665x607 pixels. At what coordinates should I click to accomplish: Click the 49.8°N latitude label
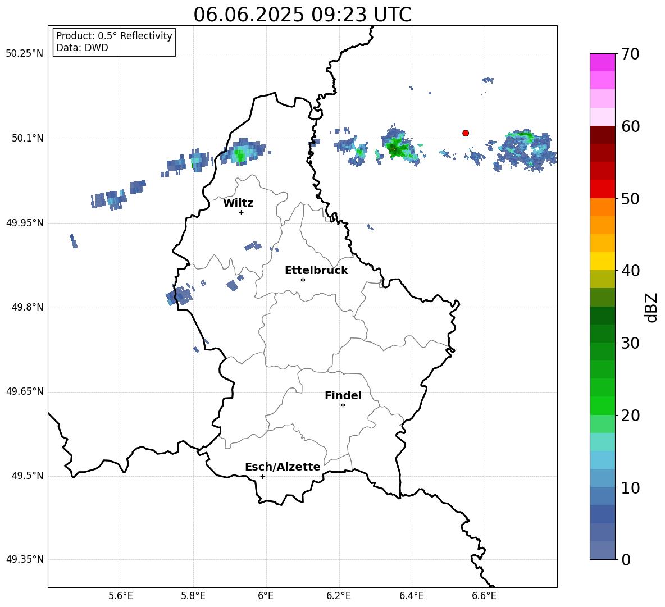tap(28, 307)
